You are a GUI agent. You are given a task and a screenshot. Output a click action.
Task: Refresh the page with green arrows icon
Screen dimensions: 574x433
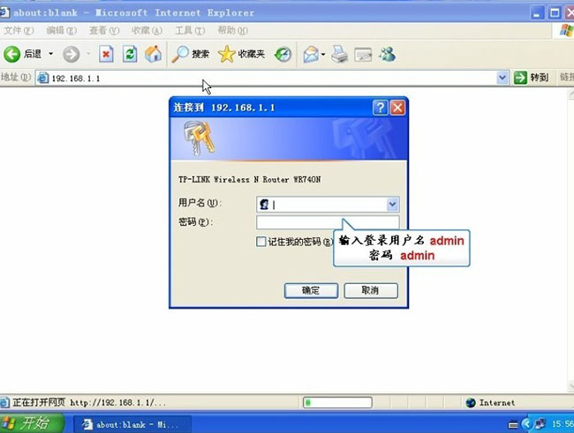[x=130, y=55]
